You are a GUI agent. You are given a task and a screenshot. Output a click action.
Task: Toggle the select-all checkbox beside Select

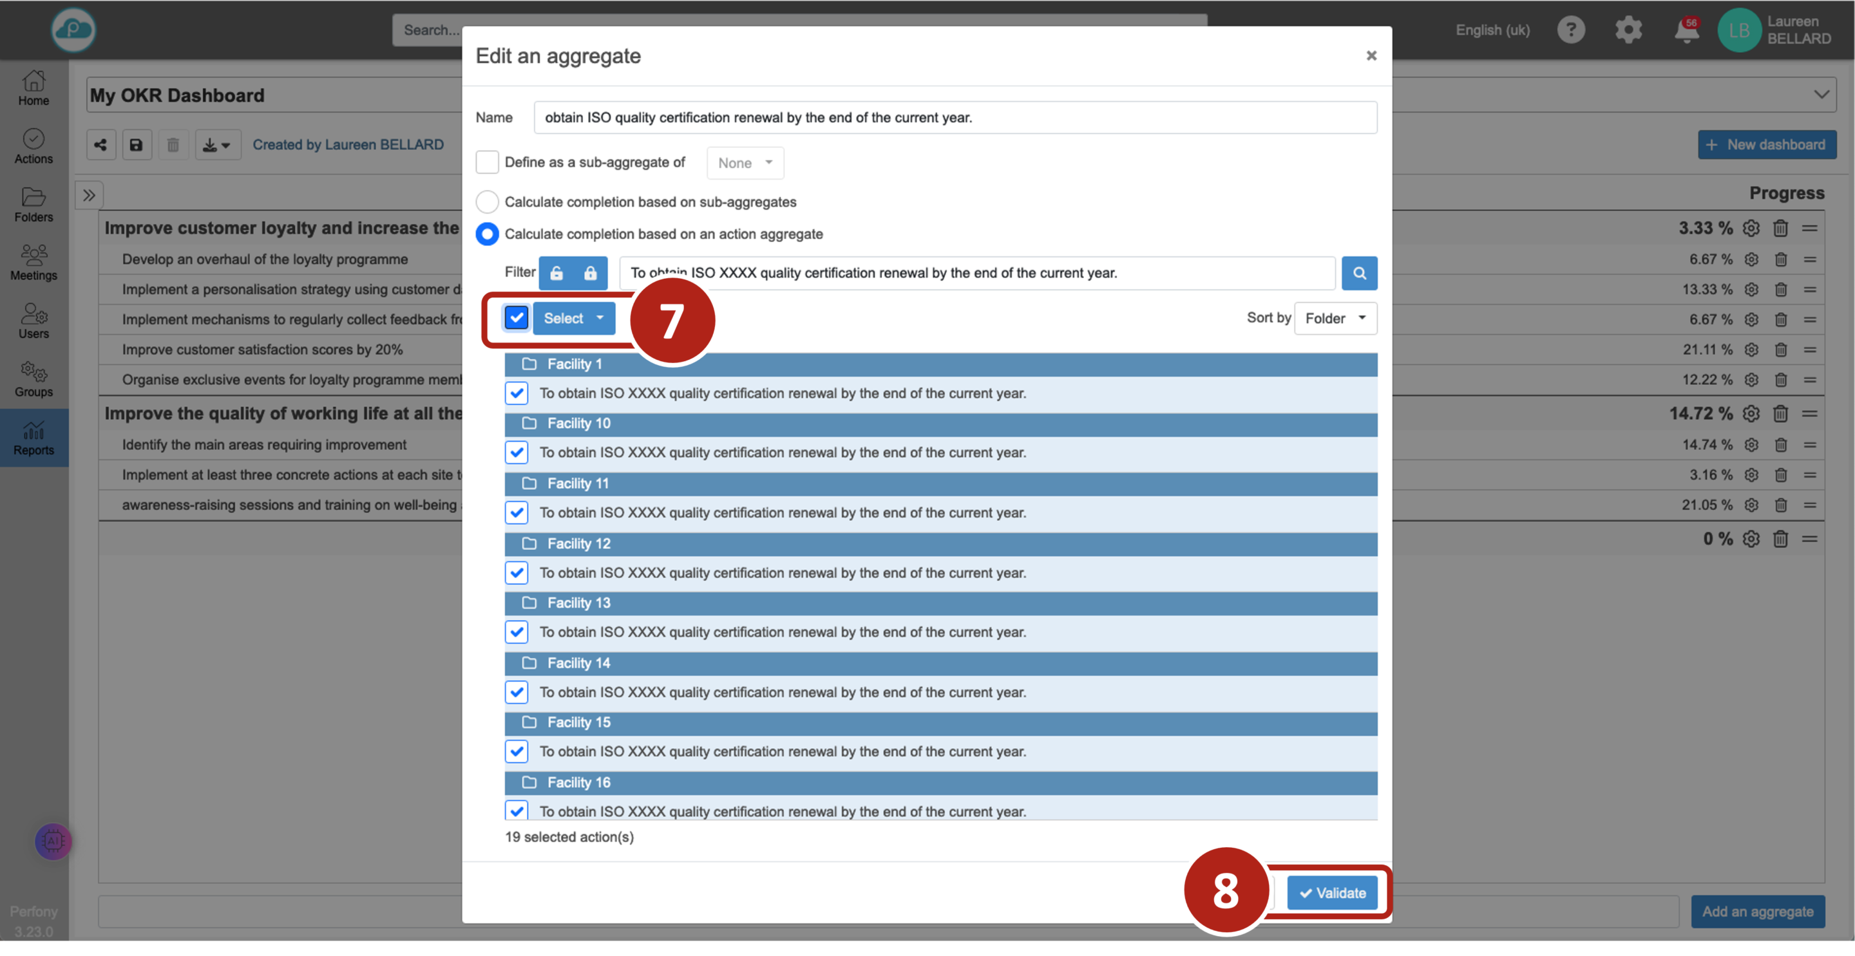tap(517, 317)
